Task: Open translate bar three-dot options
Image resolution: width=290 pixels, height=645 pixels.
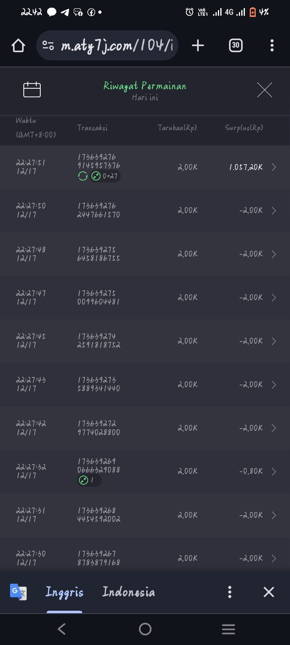Action: coord(230,592)
